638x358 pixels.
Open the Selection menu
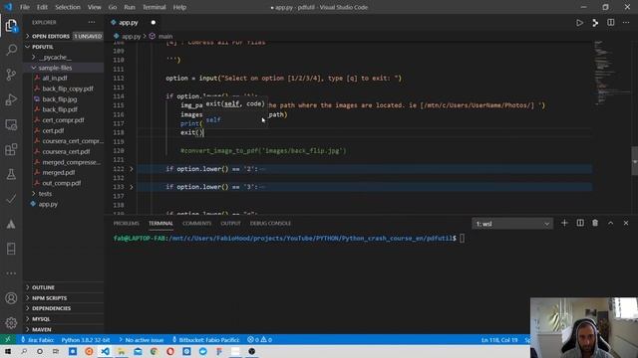point(68,7)
